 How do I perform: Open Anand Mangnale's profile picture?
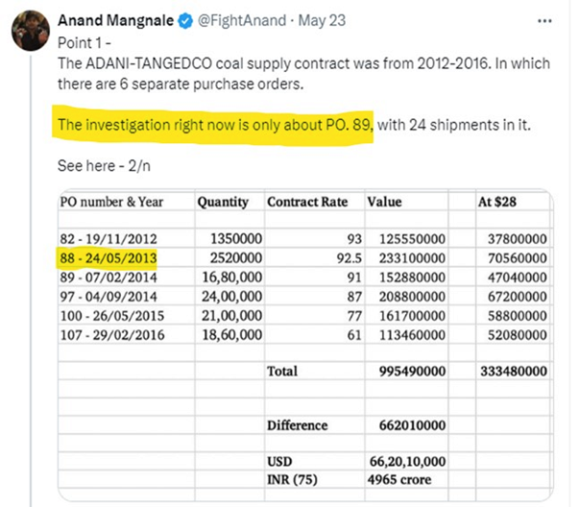[31, 31]
